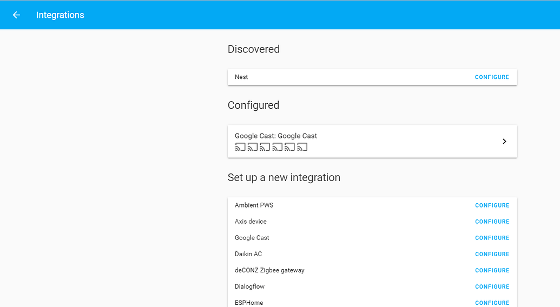Click the Daikin AC label
The width and height of the screenshot is (560, 307).
[248, 254]
